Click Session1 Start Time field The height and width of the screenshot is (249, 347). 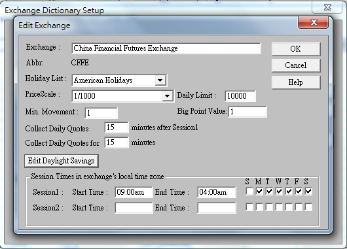click(134, 192)
